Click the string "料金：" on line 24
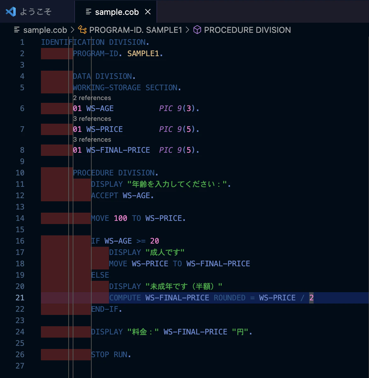This screenshot has width=369, height=378. tap(143, 332)
